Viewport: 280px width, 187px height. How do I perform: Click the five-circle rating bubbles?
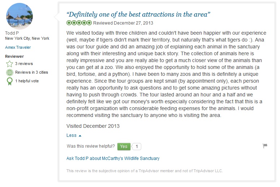[x=79, y=23]
